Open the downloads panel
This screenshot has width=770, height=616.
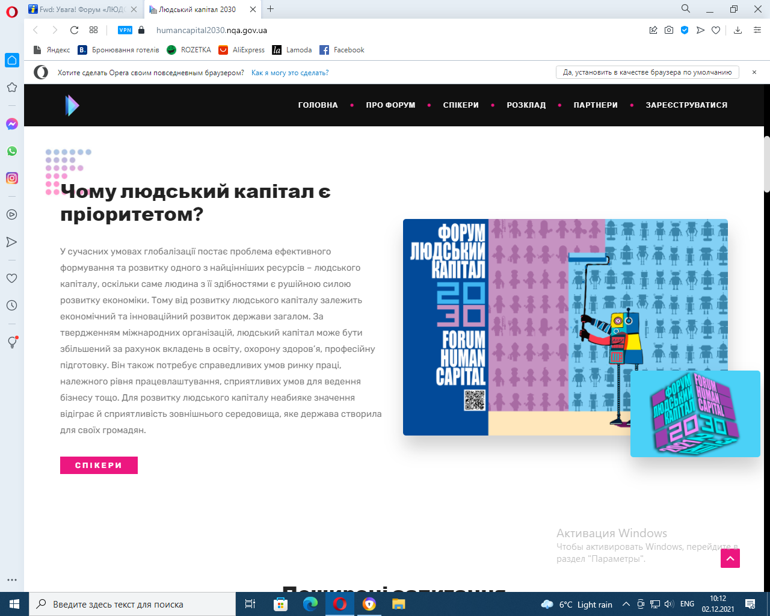[x=738, y=30]
